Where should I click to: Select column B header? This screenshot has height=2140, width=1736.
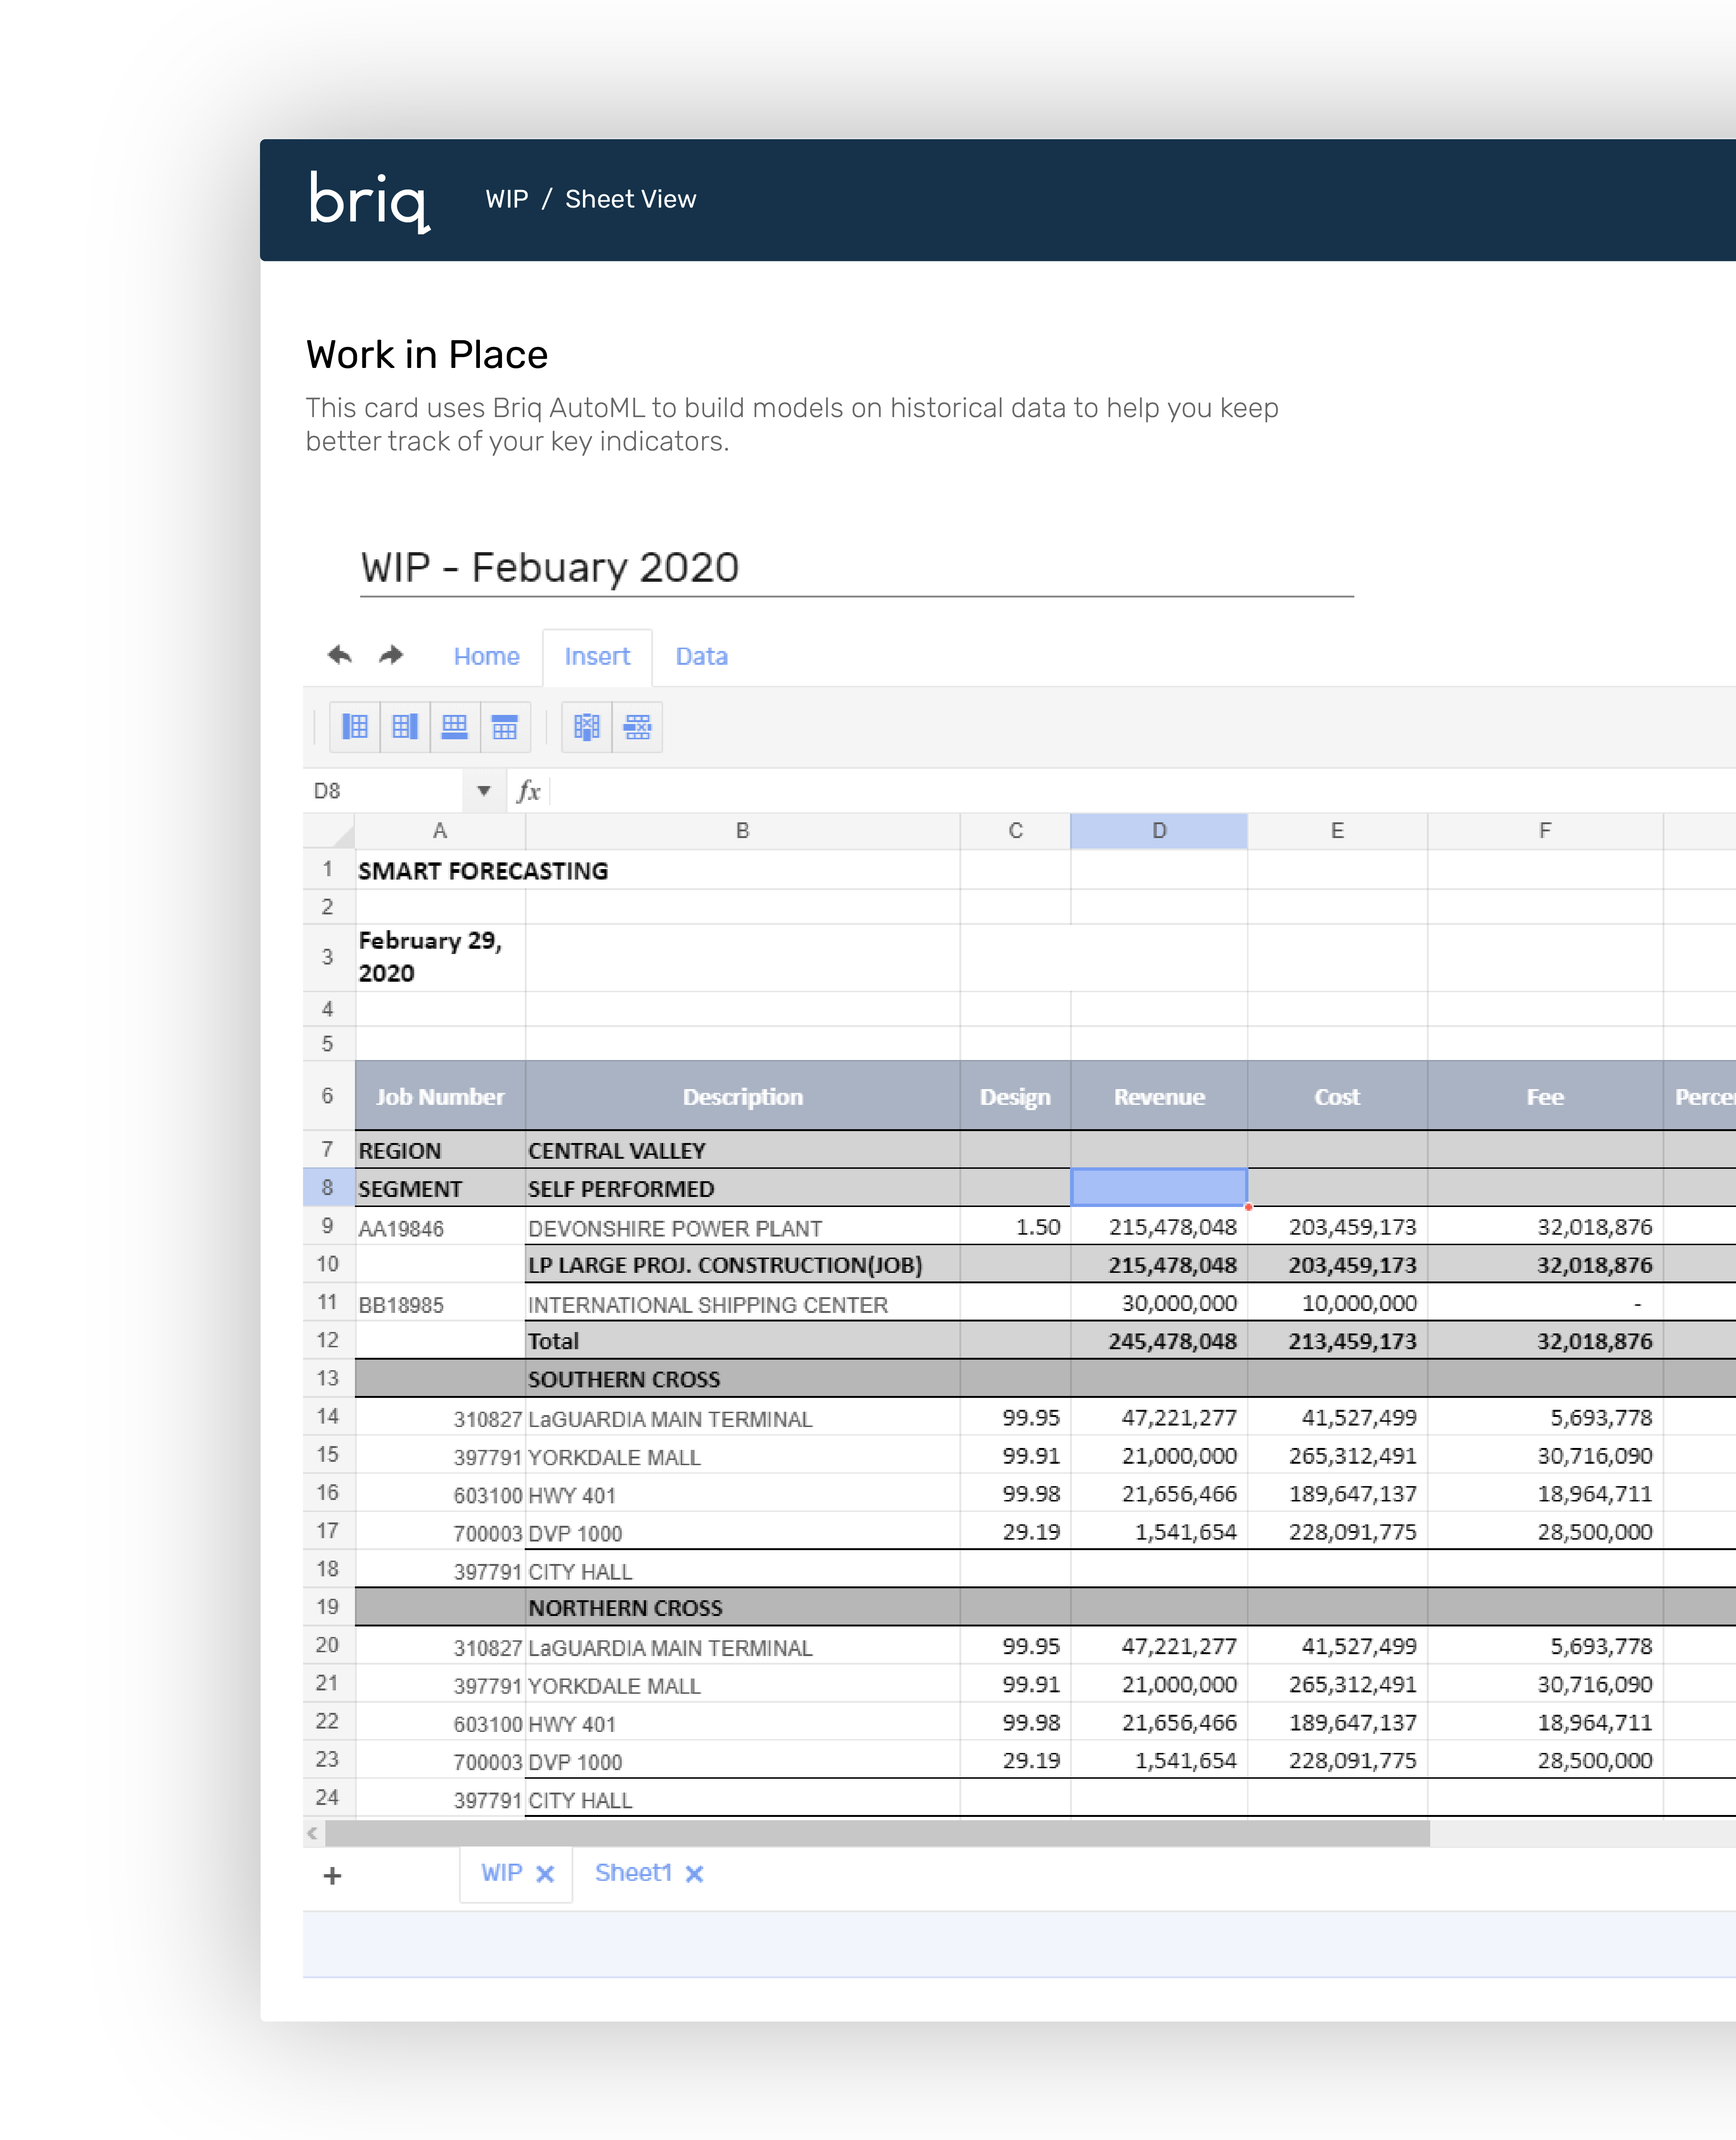coord(743,831)
